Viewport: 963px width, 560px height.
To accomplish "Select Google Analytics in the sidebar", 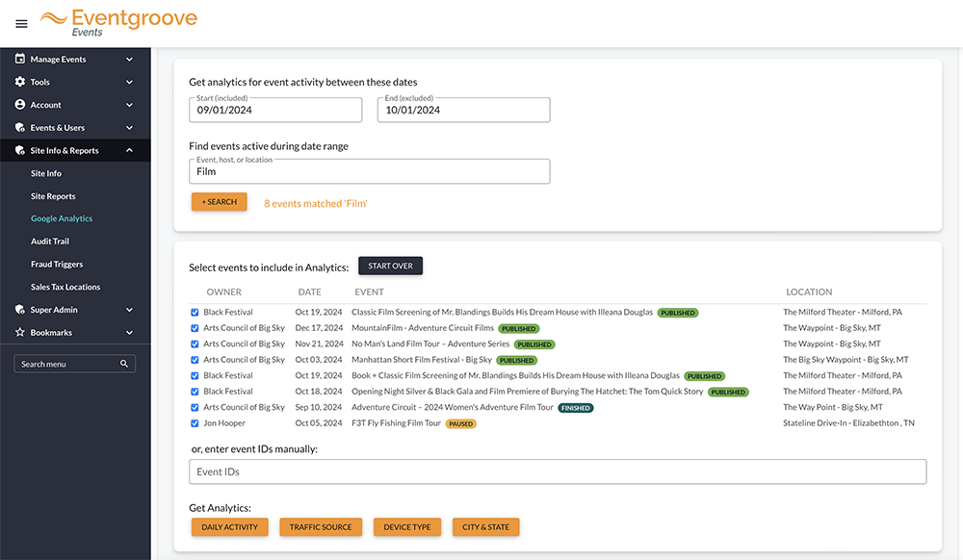I will [62, 218].
